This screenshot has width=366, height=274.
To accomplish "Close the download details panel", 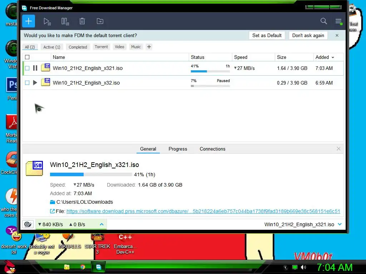I will (338, 149).
